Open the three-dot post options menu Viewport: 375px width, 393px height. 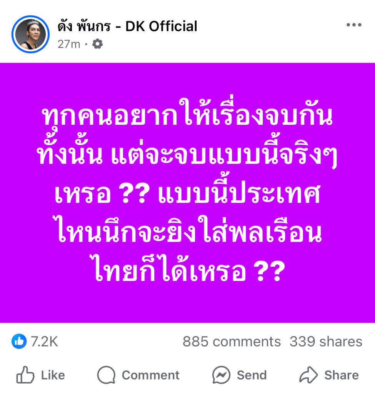tap(354, 25)
